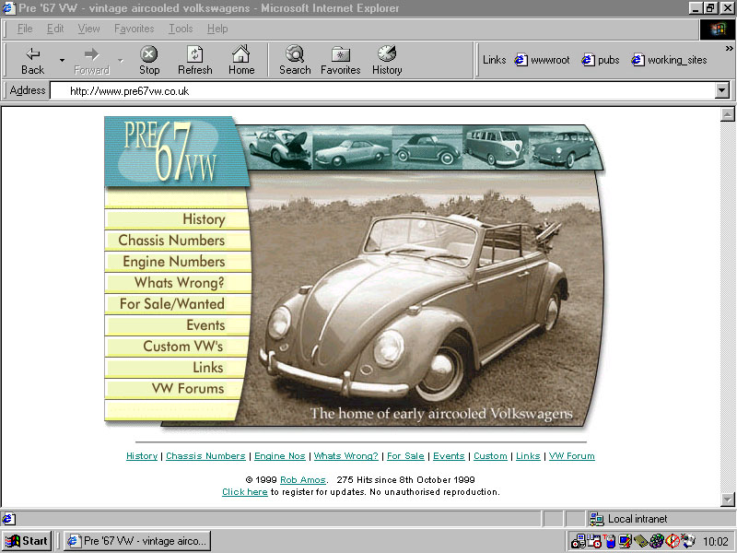Open the History toolbar button

click(x=387, y=61)
